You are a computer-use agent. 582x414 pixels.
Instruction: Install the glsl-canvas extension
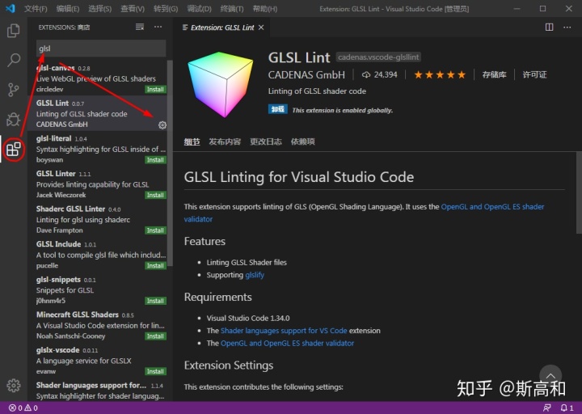[155, 90]
